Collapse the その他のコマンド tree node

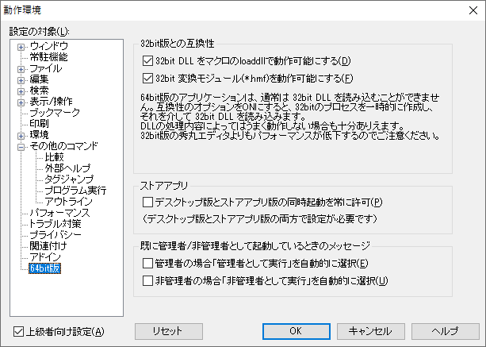[x=21, y=146]
